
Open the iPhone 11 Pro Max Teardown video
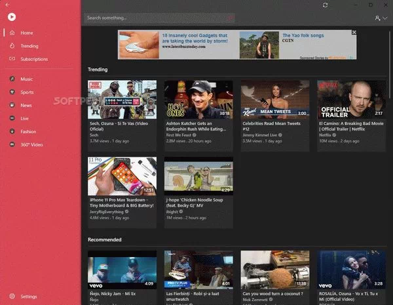click(x=122, y=175)
